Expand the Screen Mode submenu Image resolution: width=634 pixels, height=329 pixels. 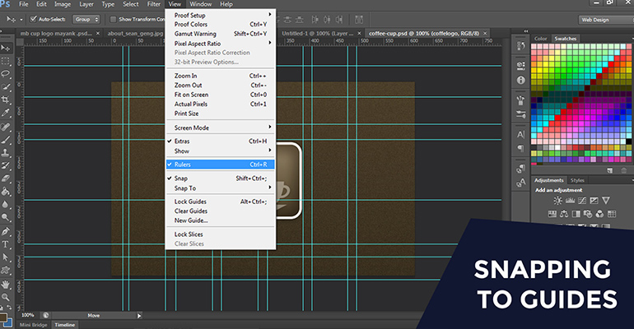pos(221,127)
